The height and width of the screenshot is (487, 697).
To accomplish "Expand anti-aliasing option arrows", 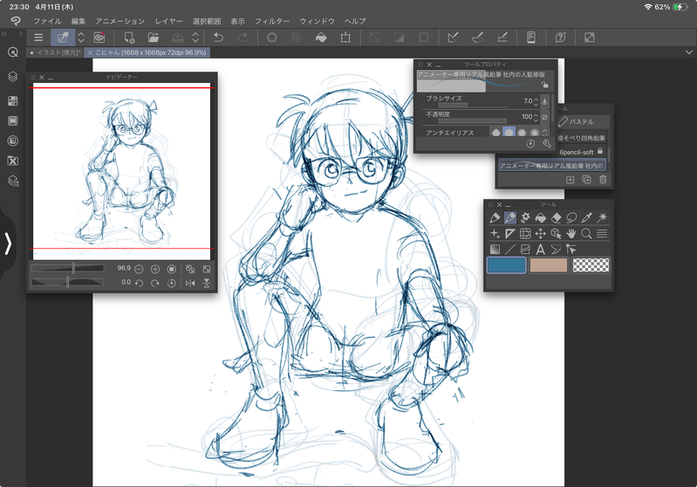I will click(545, 133).
